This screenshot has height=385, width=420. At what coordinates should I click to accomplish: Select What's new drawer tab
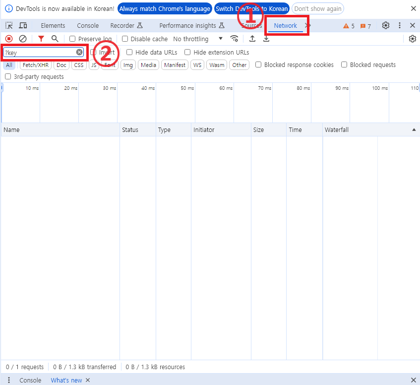click(x=66, y=380)
